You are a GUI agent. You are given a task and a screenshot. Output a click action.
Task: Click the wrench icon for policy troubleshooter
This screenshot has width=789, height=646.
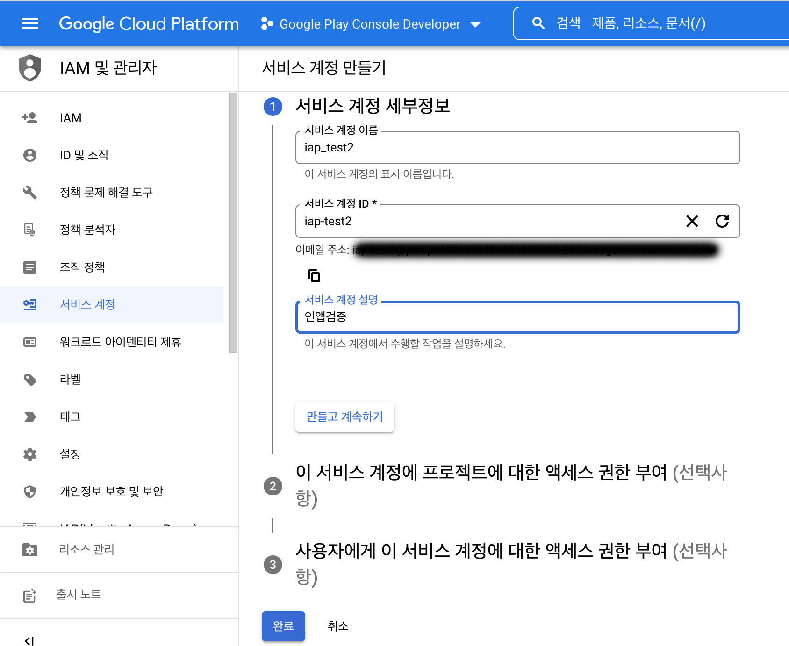point(30,192)
